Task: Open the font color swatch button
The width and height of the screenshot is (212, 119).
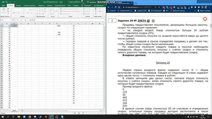Action: 32,13
